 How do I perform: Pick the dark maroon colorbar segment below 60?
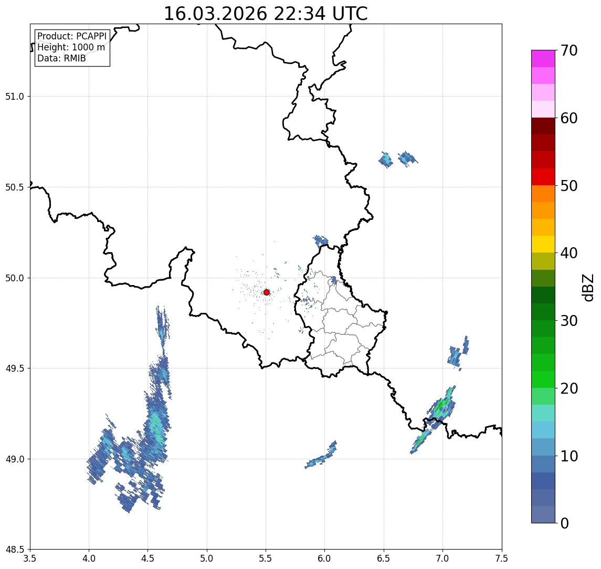coord(543,126)
